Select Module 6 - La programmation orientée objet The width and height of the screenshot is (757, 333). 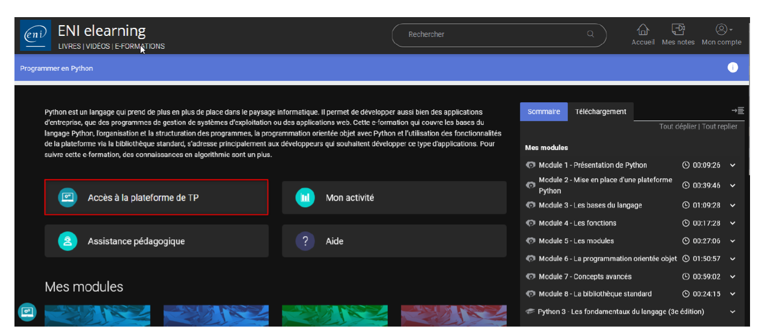[x=608, y=259]
